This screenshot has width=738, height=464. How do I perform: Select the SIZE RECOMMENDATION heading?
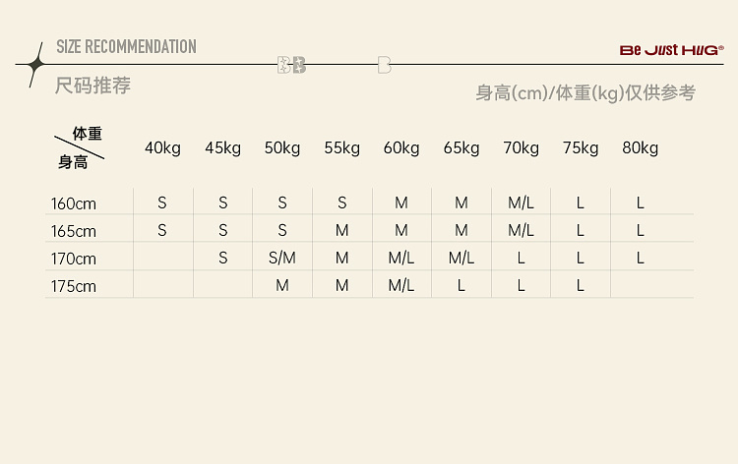(126, 46)
